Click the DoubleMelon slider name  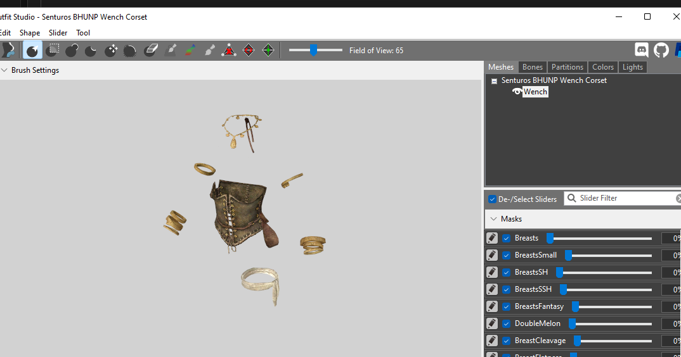coord(537,323)
